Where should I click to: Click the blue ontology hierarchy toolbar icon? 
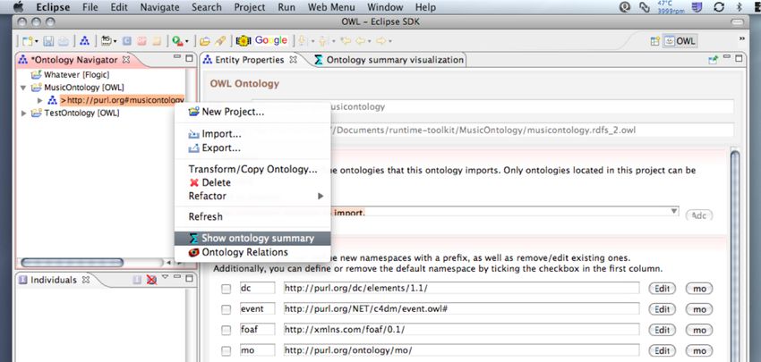pos(84,41)
